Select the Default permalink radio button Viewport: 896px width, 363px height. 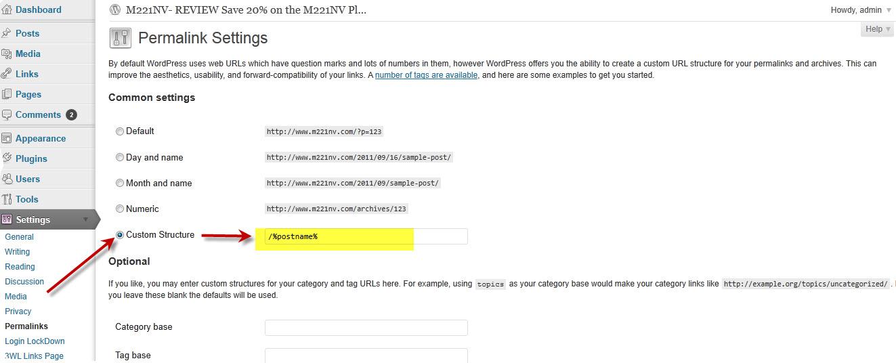pyautogui.click(x=120, y=131)
